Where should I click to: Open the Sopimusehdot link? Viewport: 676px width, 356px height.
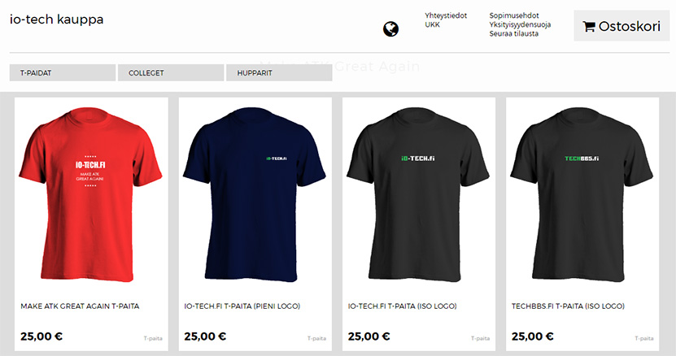[x=514, y=15]
